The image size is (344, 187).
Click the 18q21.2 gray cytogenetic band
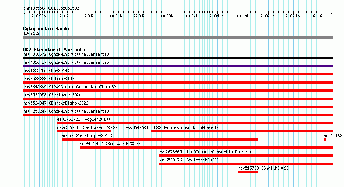coord(178,38)
